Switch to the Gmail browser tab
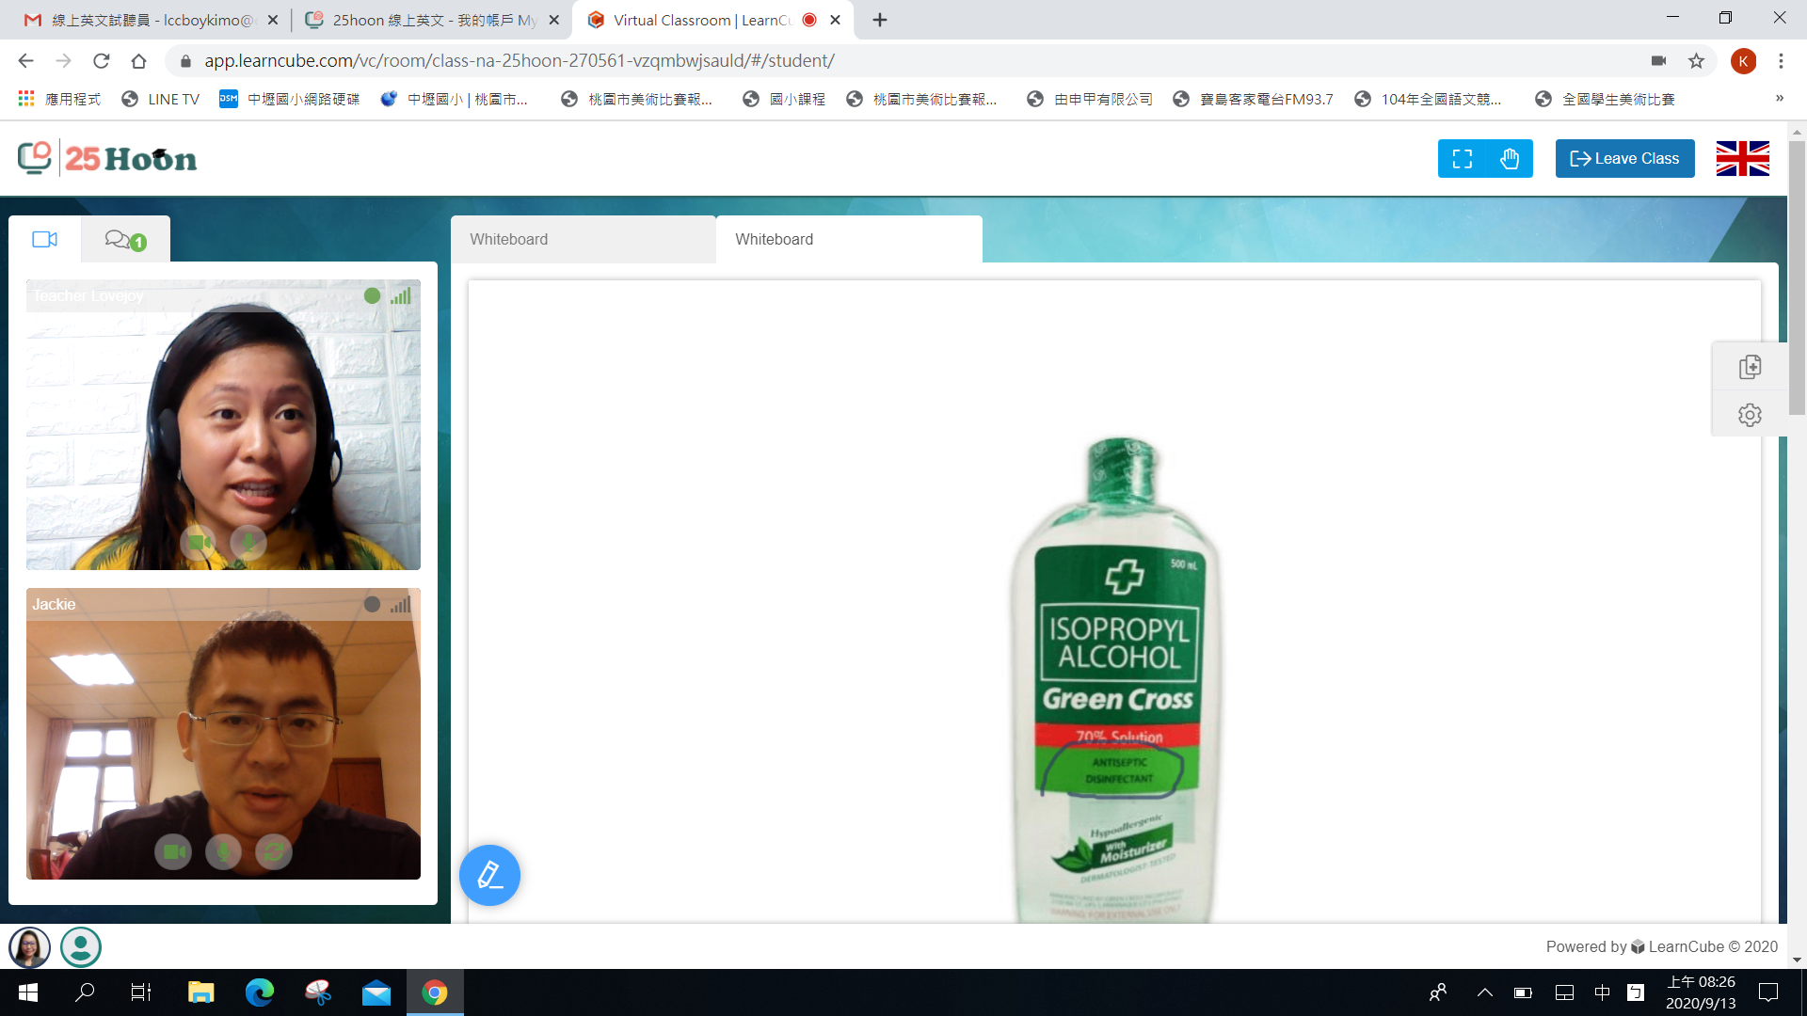Image resolution: width=1807 pixels, height=1016 pixels. 151,20
